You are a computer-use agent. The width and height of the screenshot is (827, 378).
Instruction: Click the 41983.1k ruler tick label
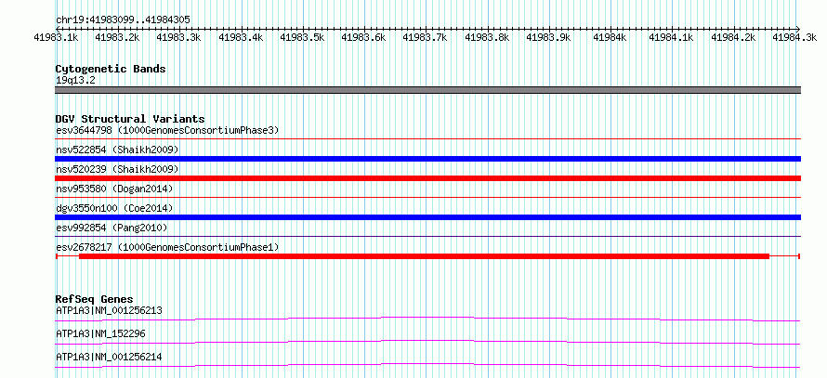[56, 37]
